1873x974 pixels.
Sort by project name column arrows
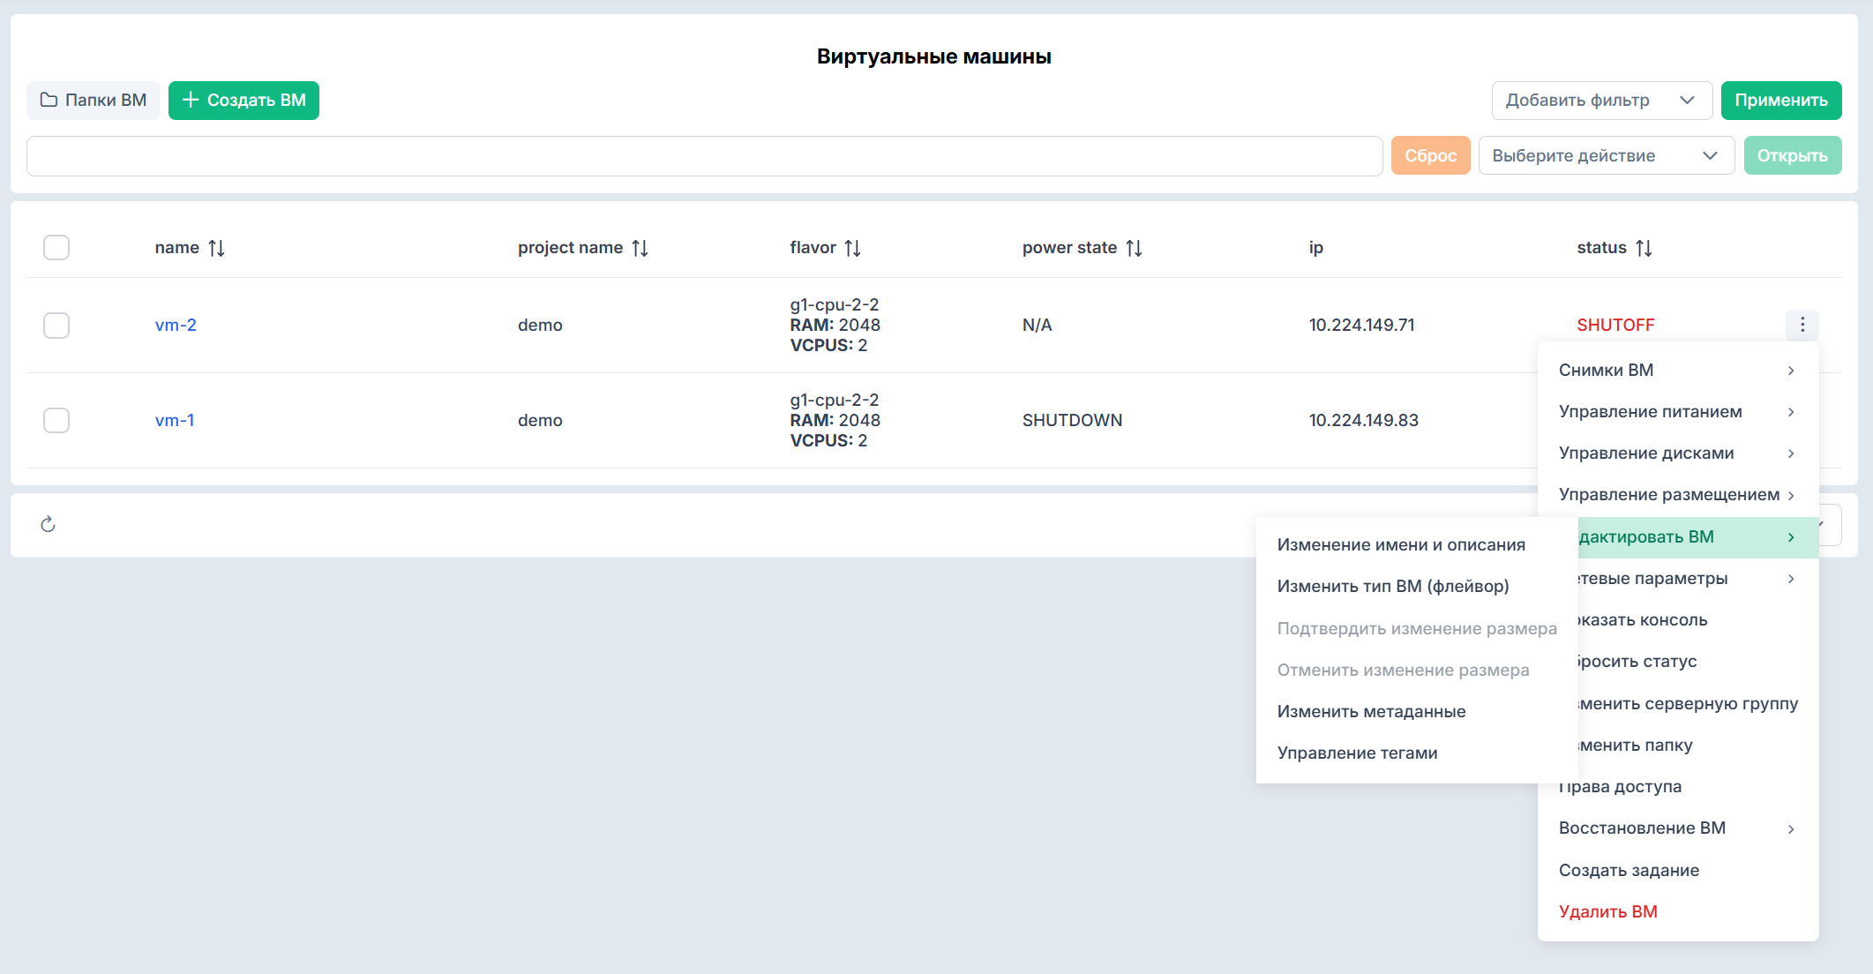click(641, 248)
